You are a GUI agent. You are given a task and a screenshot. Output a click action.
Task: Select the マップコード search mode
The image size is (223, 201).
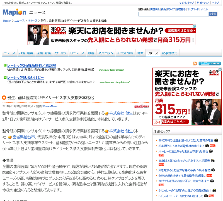pyautogui.click(x=193, y=9)
